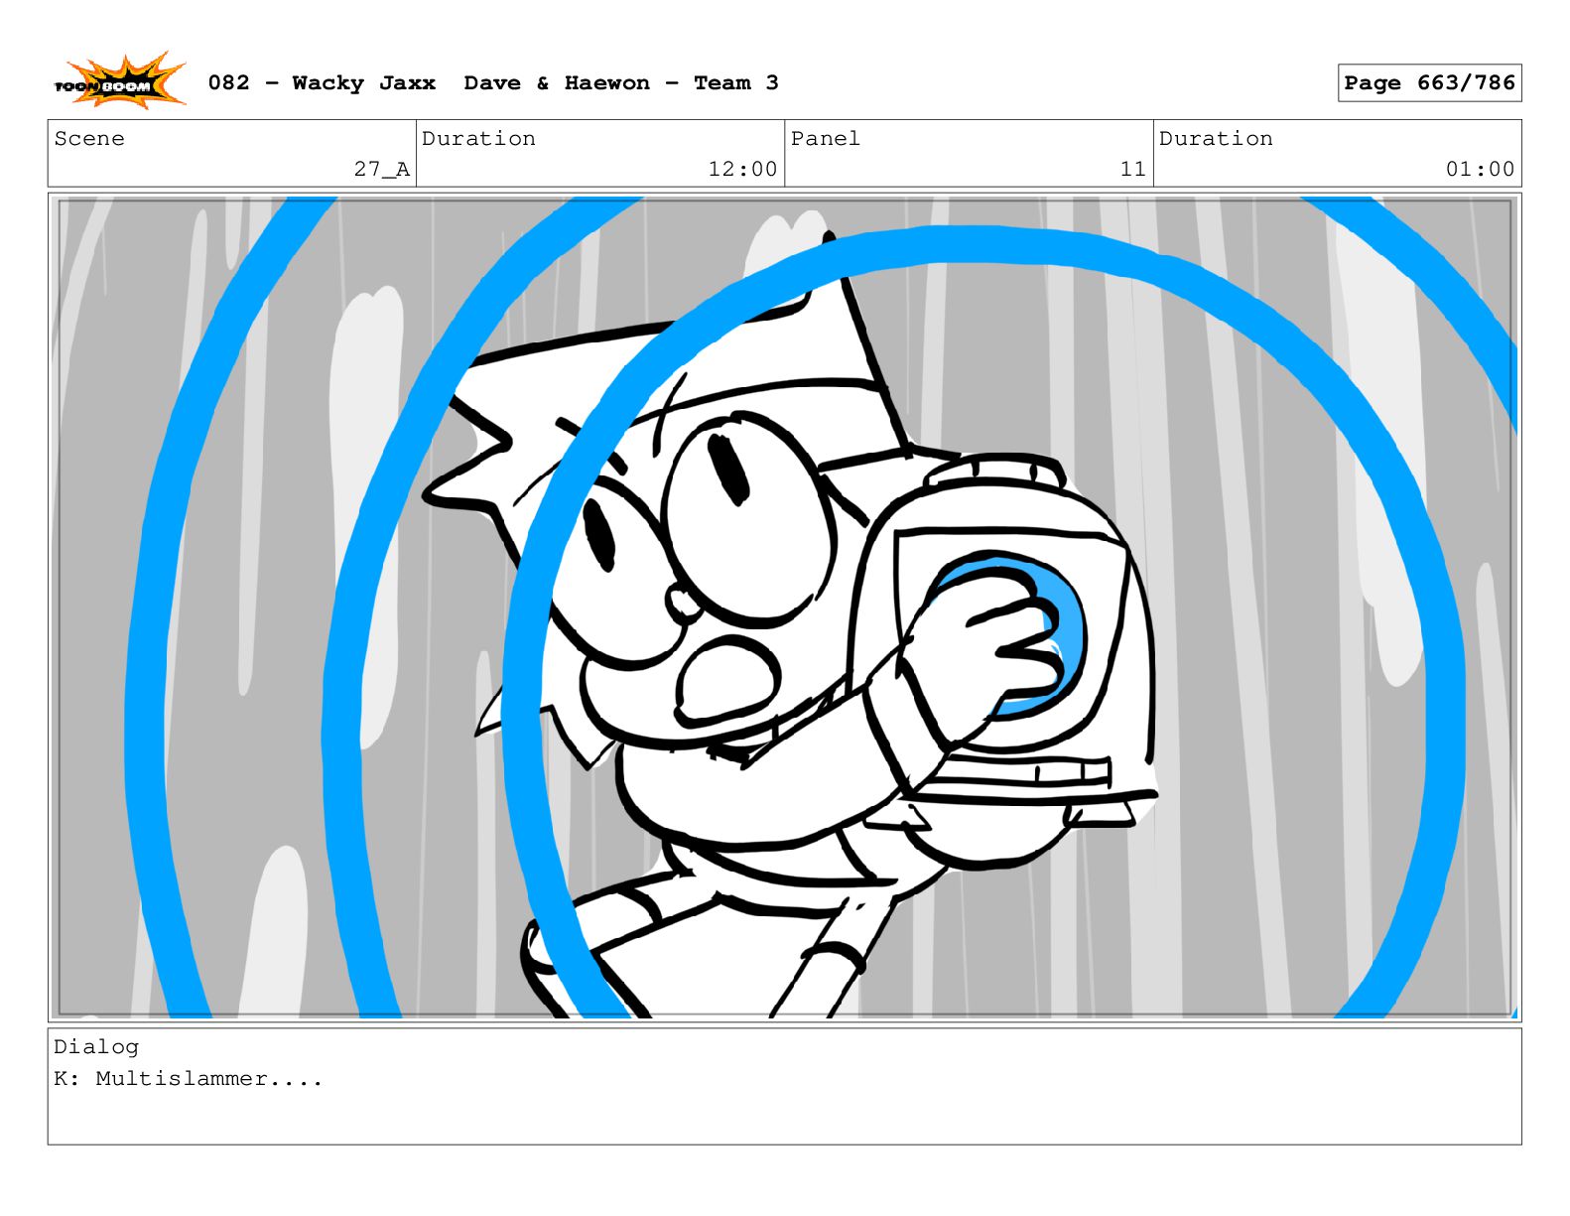
Task: Click the 'Panel' label
Action: coord(826,139)
